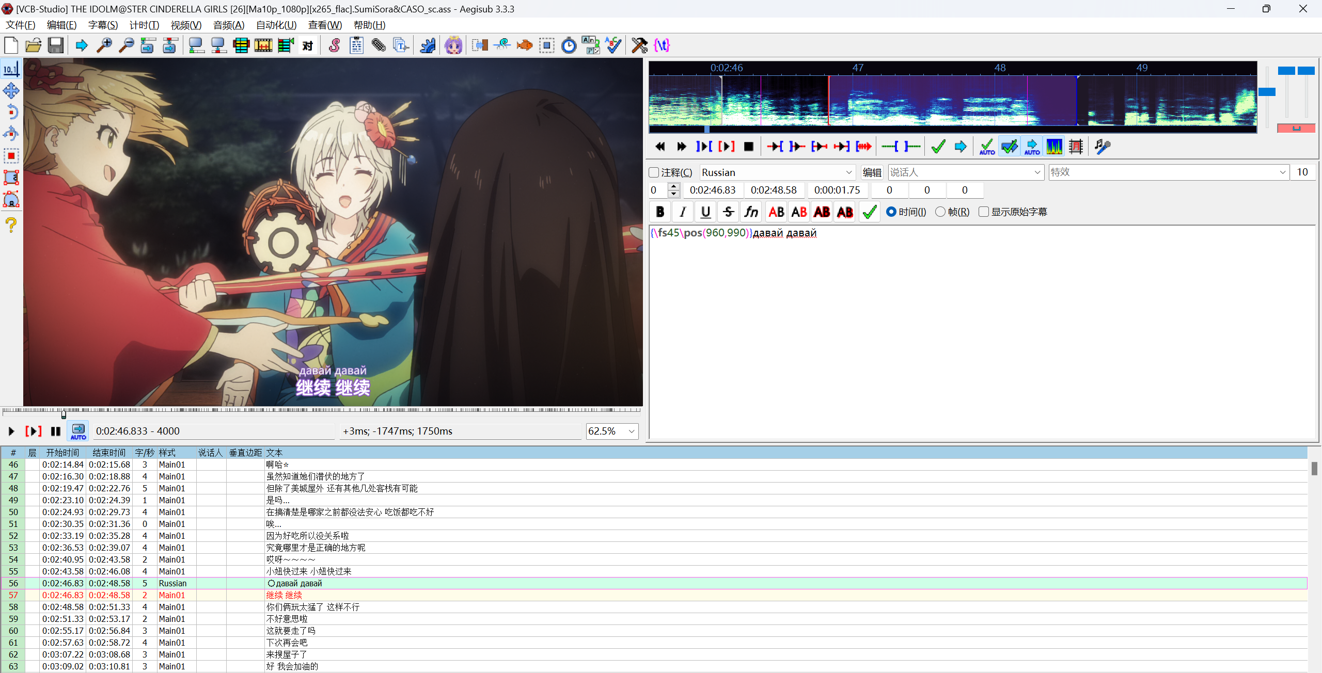Launch the ASSDraw anime girl icon
The height and width of the screenshot is (673, 1322).
pyautogui.click(x=453, y=45)
